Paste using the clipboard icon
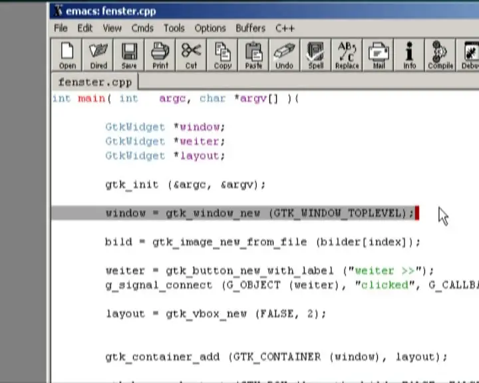Viewport: 479px width, 383px height. click(254, 55)
